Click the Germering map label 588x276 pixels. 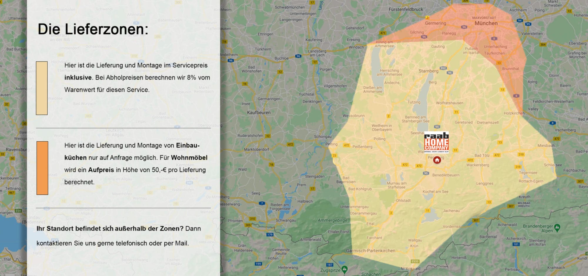tap(435, 23)
